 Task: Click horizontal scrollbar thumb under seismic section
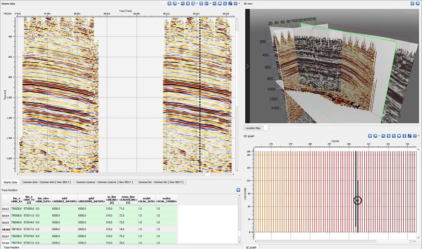pyautogui.click(x=207, y=174)
